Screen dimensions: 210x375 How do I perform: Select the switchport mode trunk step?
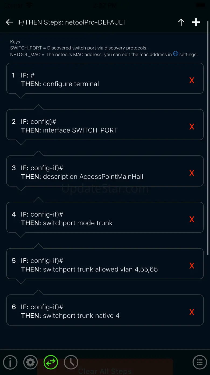pos(94,218)
